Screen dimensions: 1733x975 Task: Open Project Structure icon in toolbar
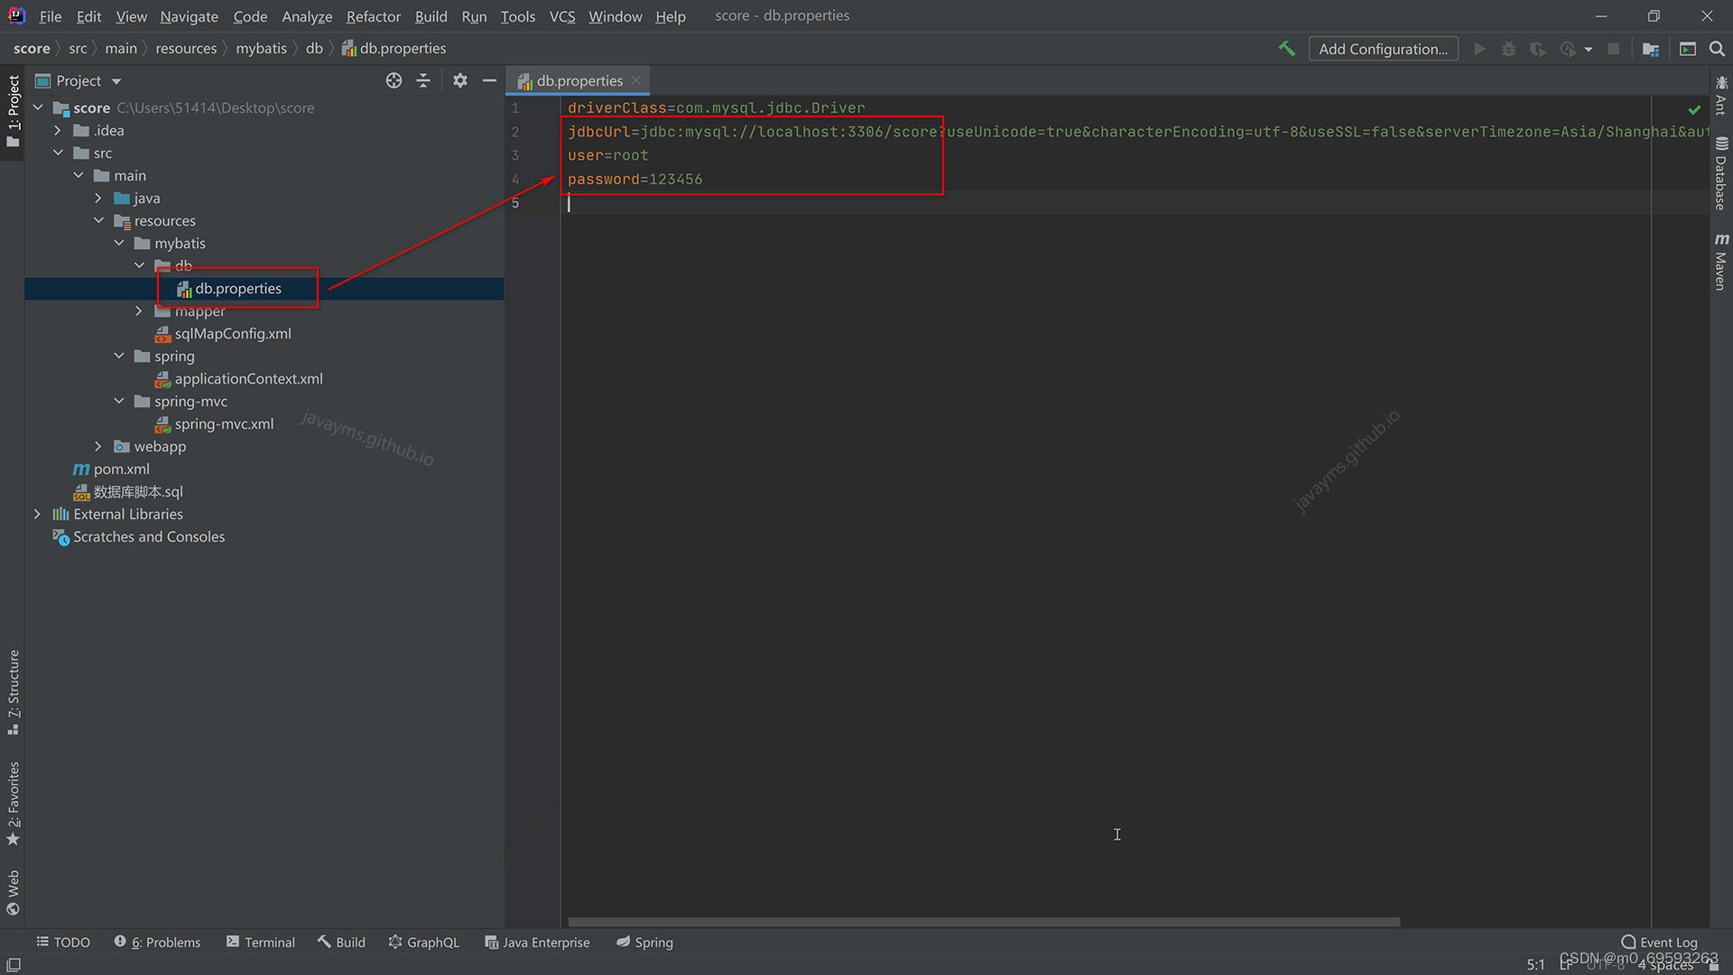(x=1651, y=49)
